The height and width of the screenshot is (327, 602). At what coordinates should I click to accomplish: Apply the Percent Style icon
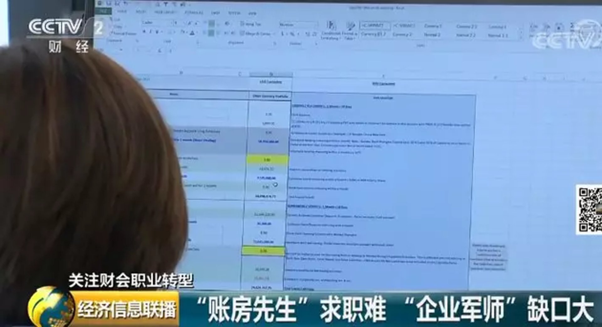[x=292, y=34]
